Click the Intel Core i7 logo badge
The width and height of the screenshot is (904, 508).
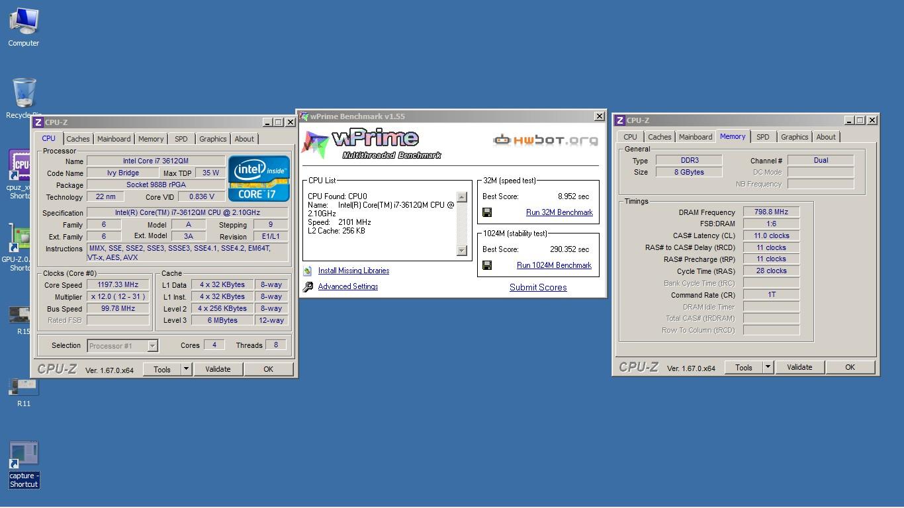point(259,179)
